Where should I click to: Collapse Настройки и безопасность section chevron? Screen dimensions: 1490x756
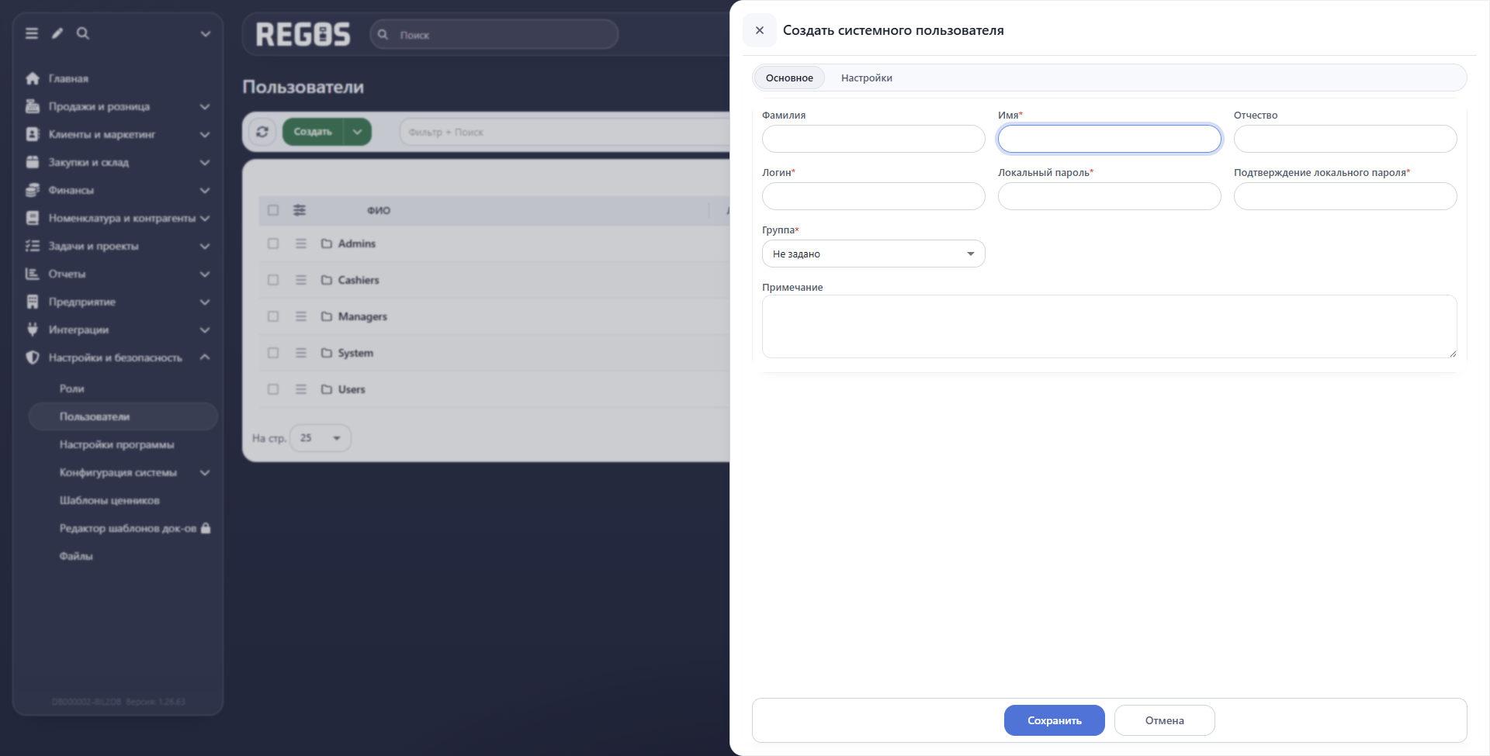[205, 357]
